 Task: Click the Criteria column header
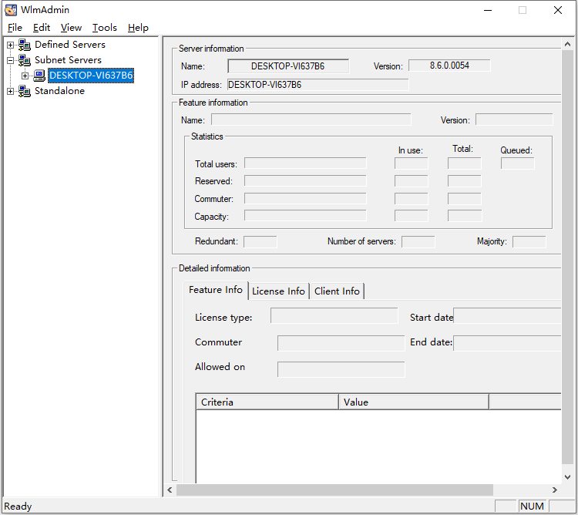[267, 402]
